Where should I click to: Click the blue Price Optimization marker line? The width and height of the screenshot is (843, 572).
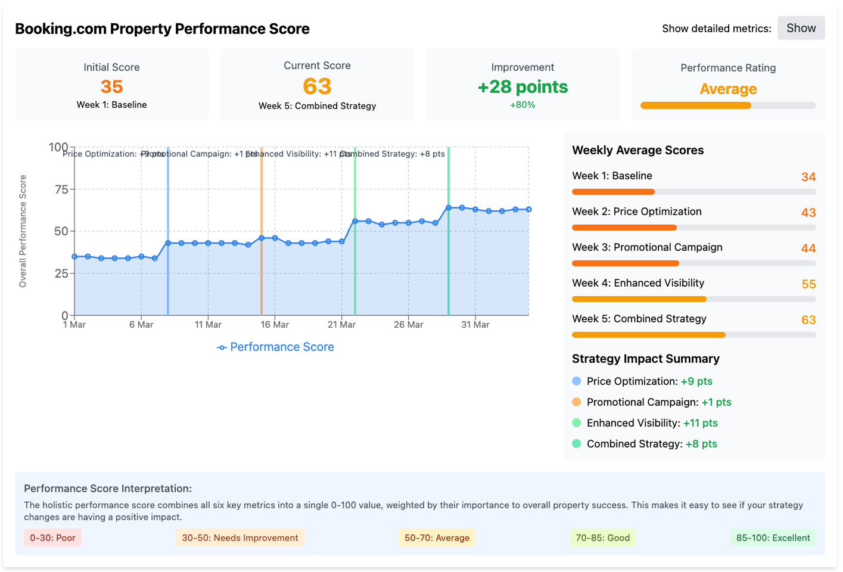[168, 231]
